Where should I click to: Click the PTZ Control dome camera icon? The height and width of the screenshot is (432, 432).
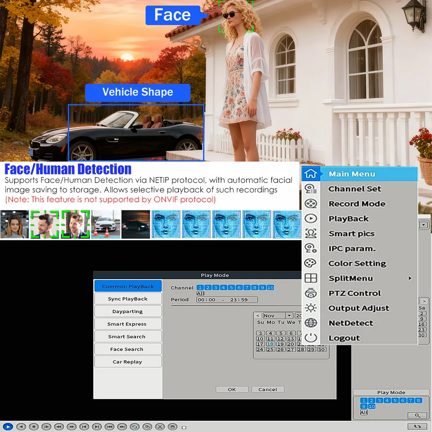[311, 293]
